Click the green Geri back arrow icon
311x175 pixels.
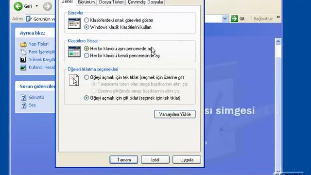(x=18, y=6)
